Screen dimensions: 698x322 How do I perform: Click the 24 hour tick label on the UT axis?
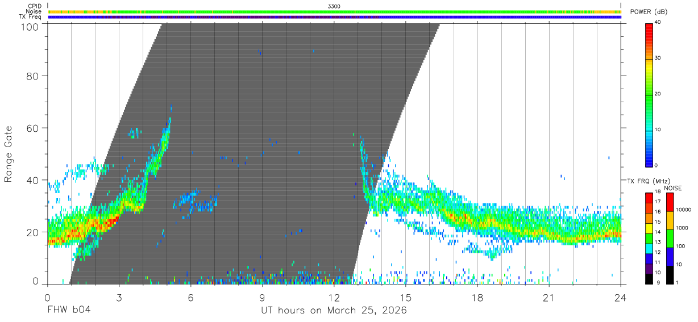click(x=620, y=298)
